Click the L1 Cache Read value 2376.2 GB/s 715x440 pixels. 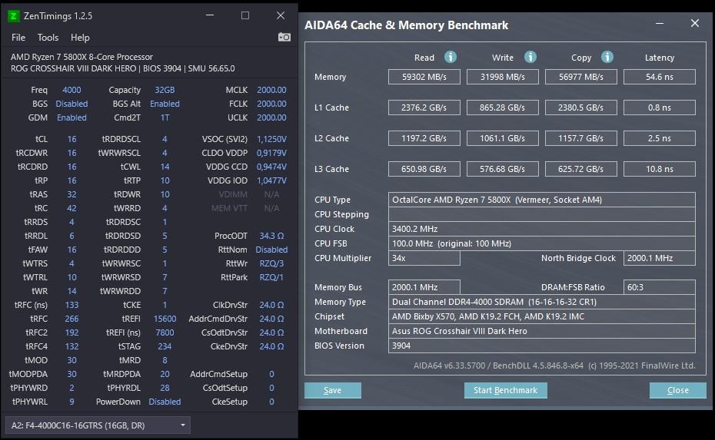(x=424, y=108)
